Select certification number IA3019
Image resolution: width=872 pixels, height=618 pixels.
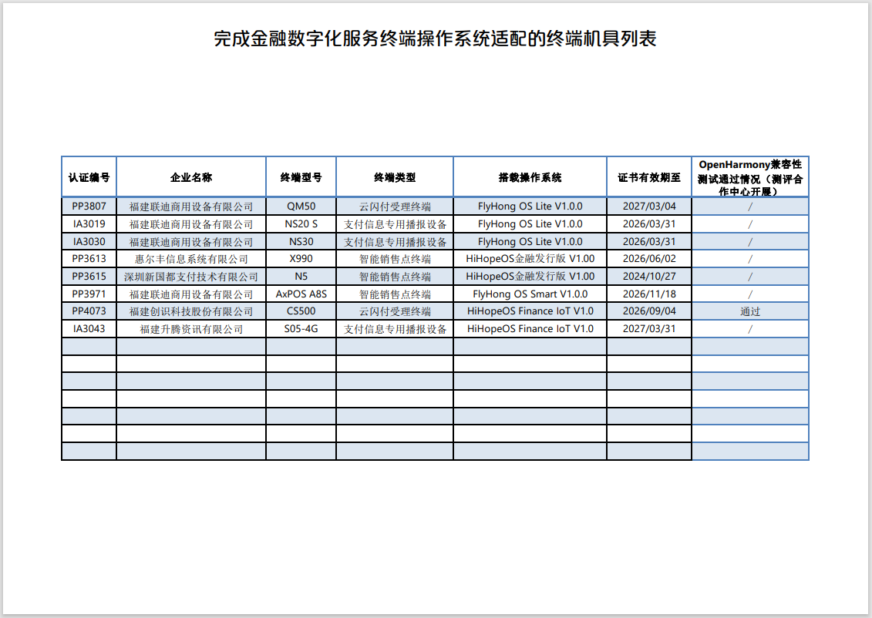tap(89, 224)
